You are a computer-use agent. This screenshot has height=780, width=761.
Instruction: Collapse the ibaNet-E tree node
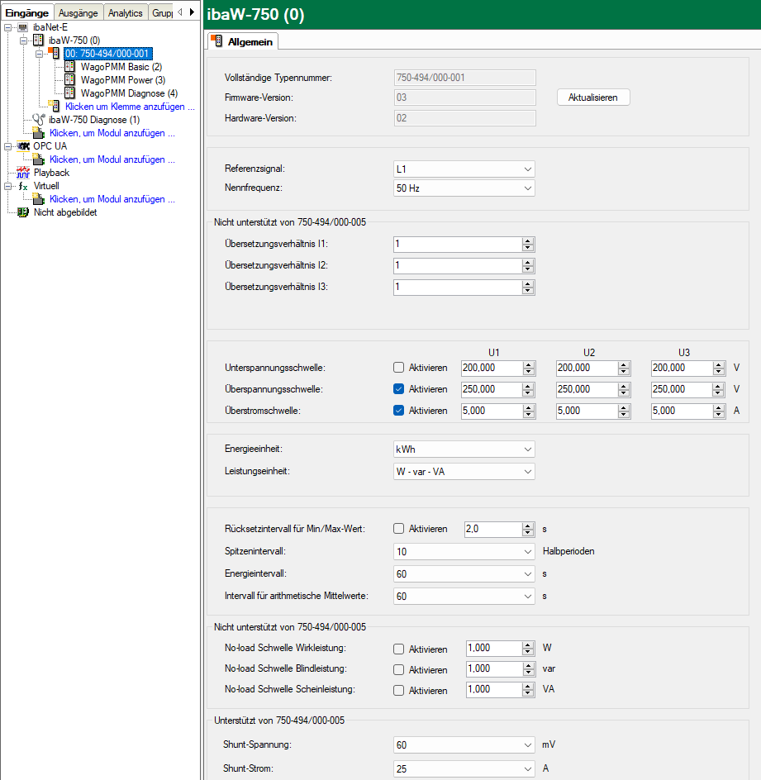click(8, 27)
